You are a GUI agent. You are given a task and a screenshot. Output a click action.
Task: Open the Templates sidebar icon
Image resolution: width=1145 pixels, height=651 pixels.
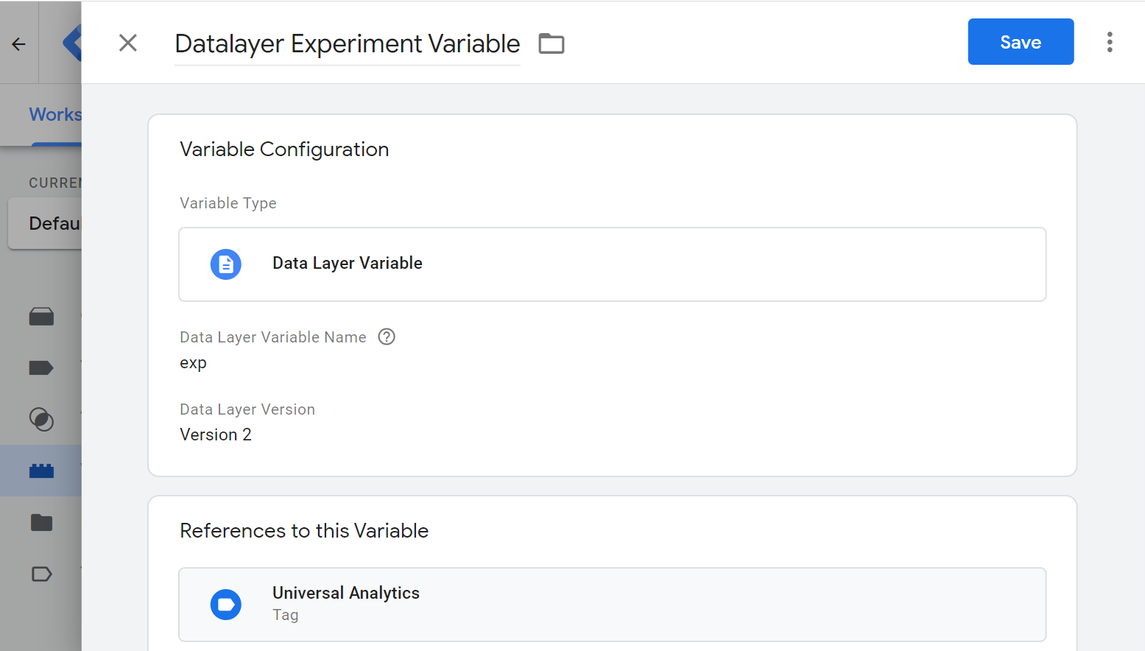click(41, 574)
